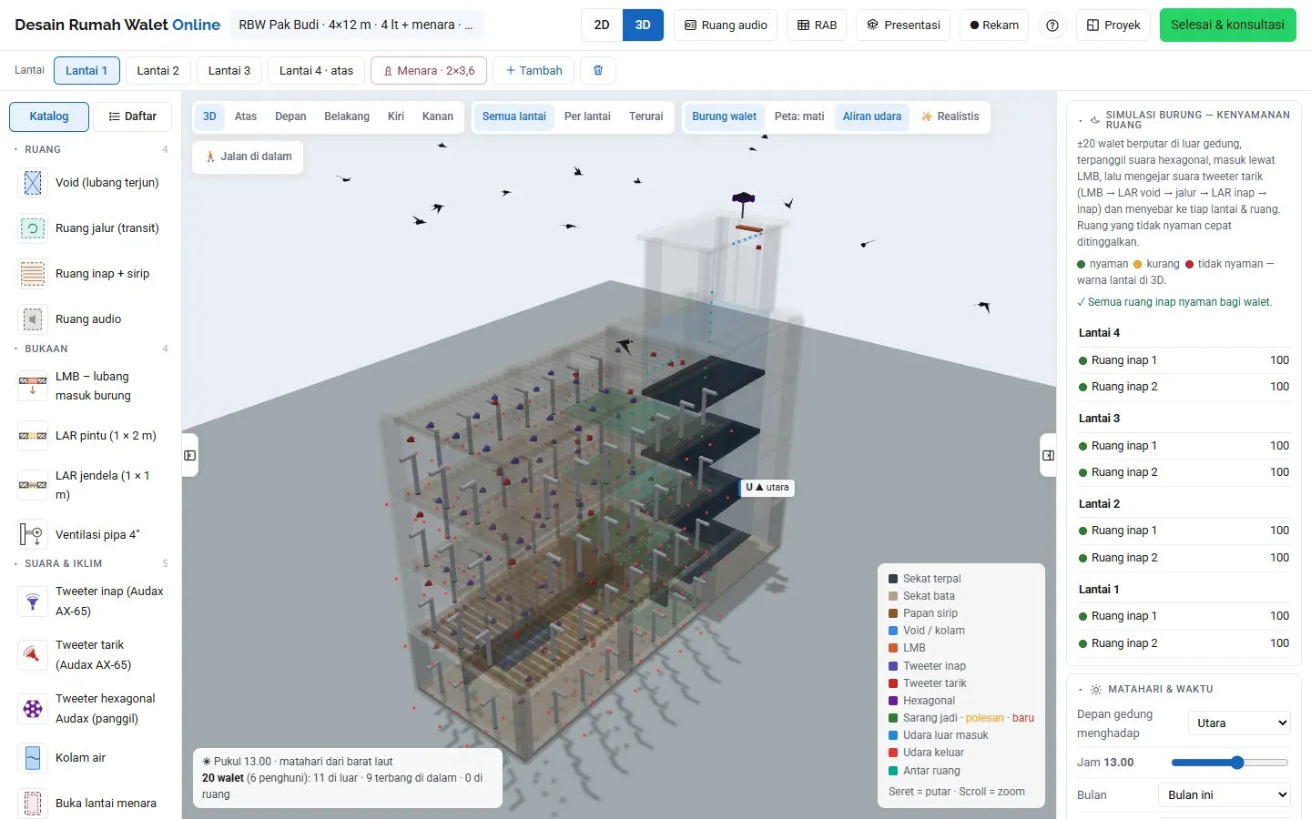
Task: Delete floor using the trash icon
Action: 598,70
